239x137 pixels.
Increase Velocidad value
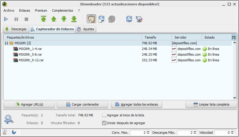pos(232,132)
